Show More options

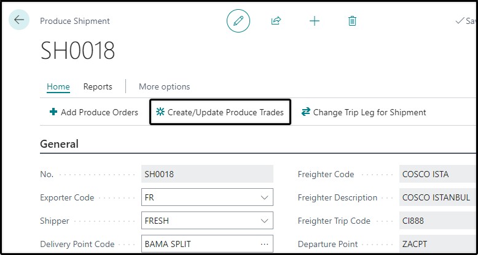click(x=164, y=86)
